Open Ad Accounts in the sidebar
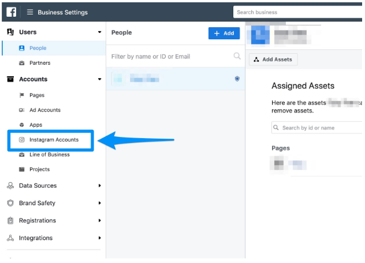The image size is (365, 263). [x=45, y=110]
